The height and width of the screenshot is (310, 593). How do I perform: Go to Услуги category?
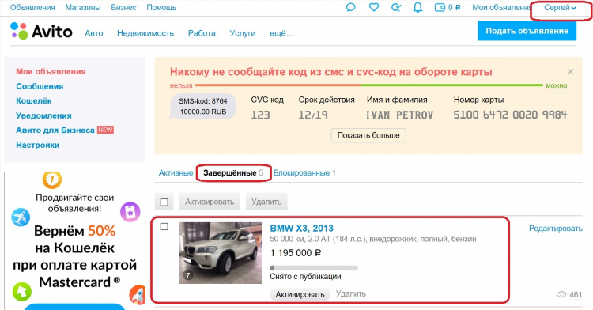point(243,33)
